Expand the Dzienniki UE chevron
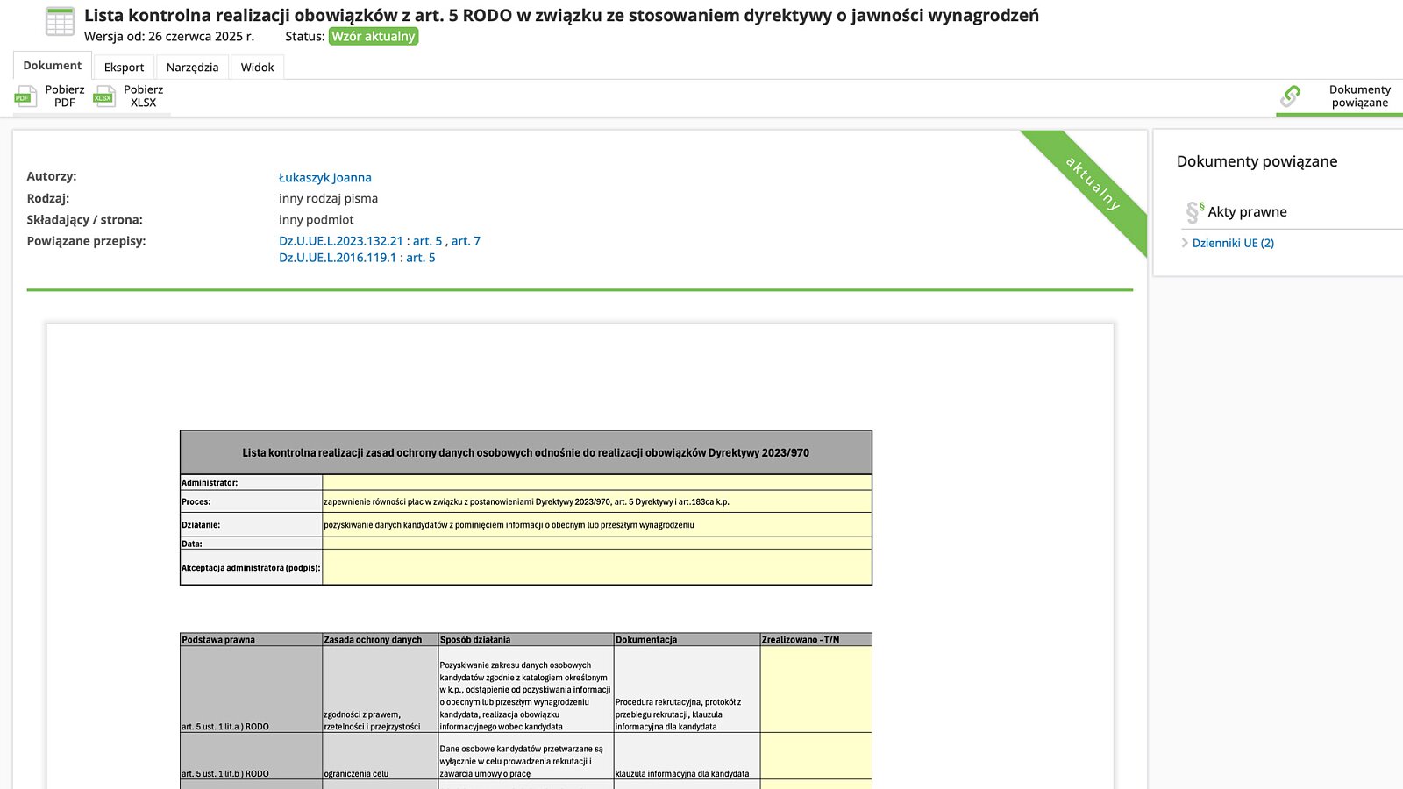 [1185, 243]
